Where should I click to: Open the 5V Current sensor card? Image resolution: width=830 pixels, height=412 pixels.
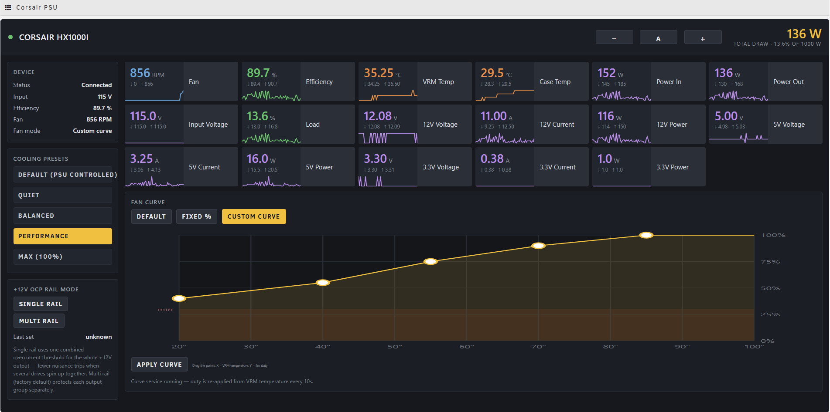[x=181, y=167]
